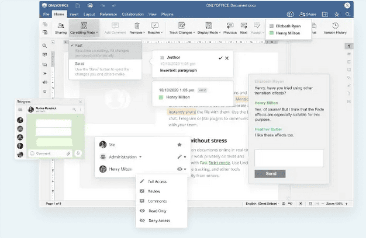
Task: Open the Accept change dropdown
Action: (x=257, y=28)
